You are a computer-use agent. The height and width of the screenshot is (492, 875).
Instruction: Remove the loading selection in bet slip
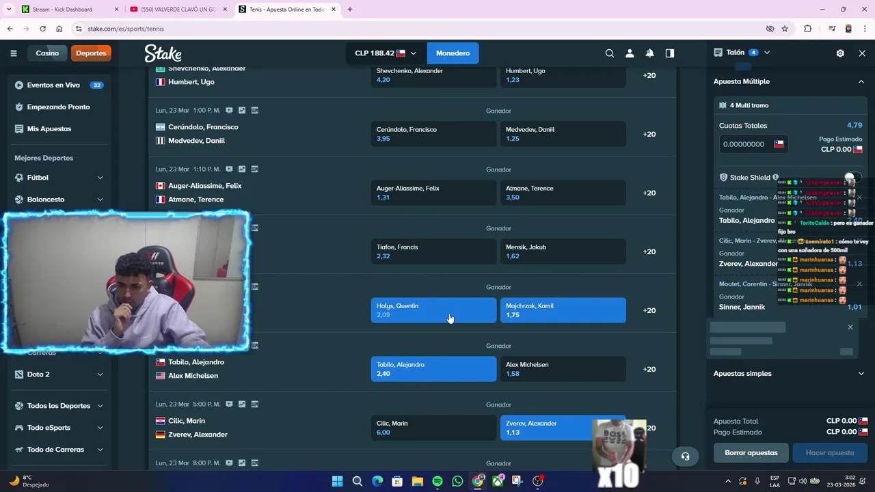pyautogui.click(x=850, y=327)
